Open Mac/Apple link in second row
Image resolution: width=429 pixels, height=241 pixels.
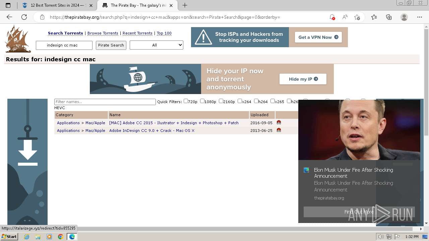pyautogui.click(x=95, y=131)
